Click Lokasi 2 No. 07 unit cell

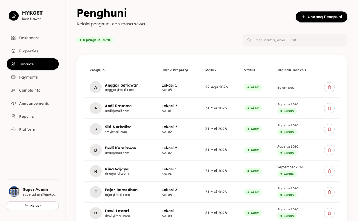tap(169, 150)
